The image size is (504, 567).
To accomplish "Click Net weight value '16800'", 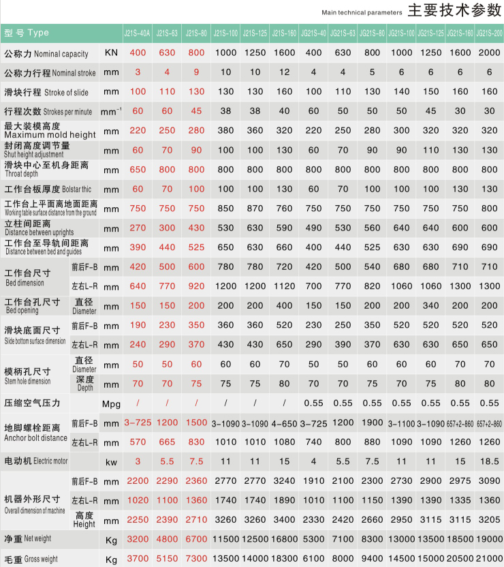I will pos(284,540).
